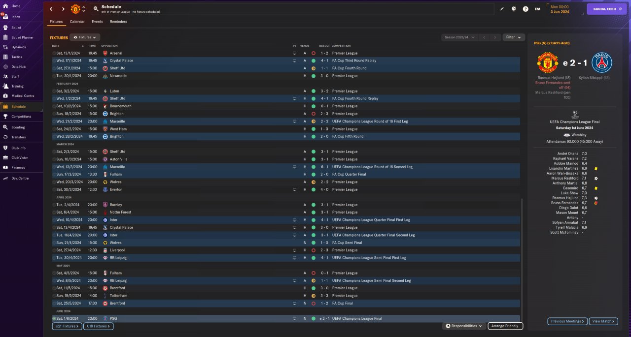
Task: Open Data Hub in sidebar
Action: click(18, 67)
